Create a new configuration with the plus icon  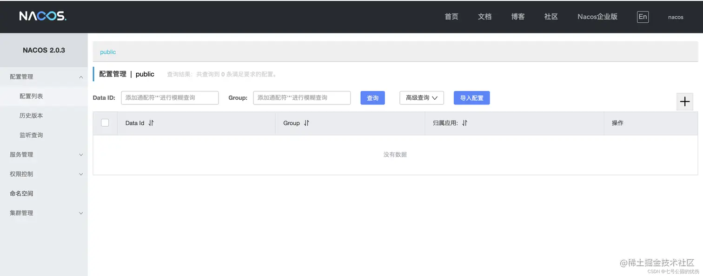[x=684, y=101]
